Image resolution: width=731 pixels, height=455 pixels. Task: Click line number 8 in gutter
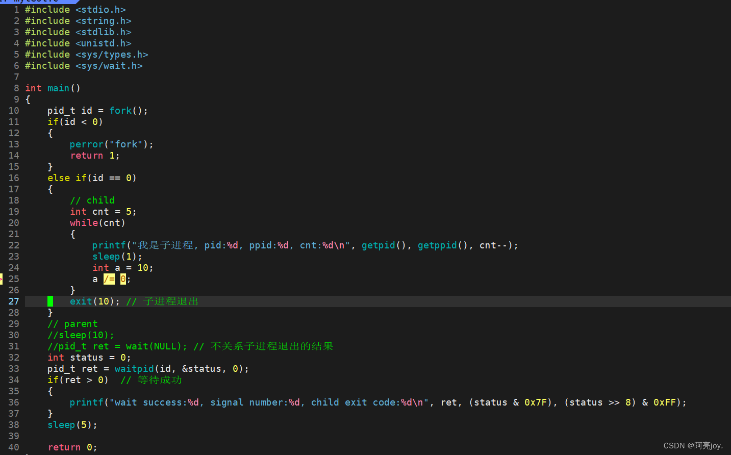[x=16, y=88]
